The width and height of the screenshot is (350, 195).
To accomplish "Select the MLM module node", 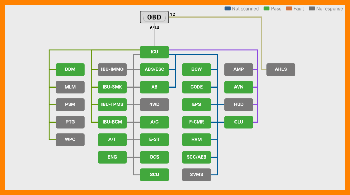I will coord(70,87).
